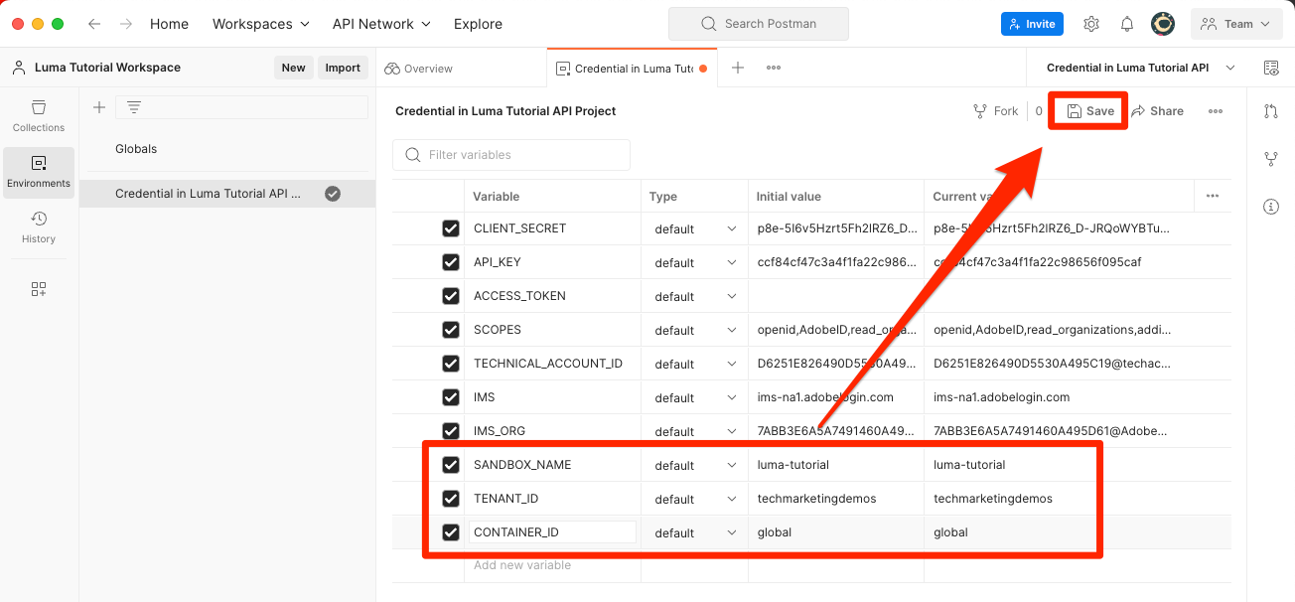Fork the environment
Viewport: 1295px width, 602px height.
click(996, 111)
